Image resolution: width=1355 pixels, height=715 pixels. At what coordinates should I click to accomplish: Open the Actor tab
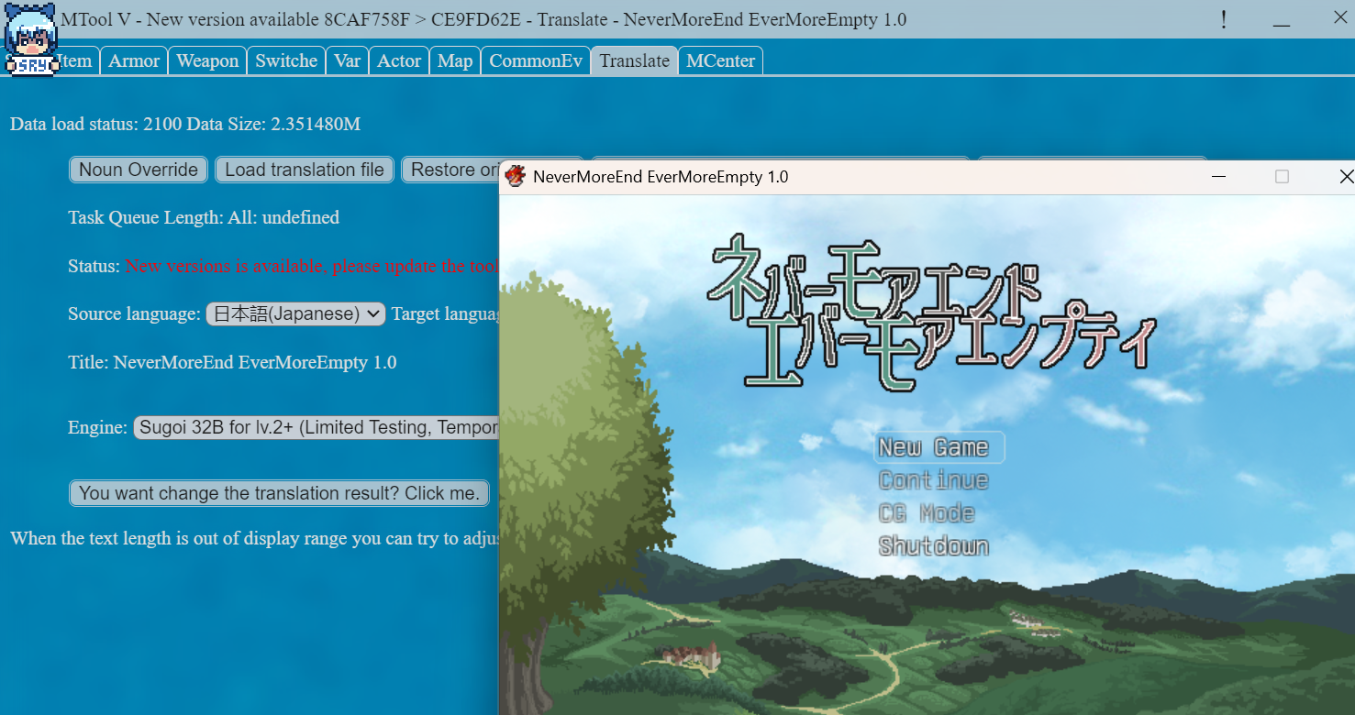coord(399,60)
